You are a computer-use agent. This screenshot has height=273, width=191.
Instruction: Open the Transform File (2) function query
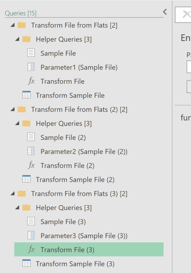click(67, 166)
